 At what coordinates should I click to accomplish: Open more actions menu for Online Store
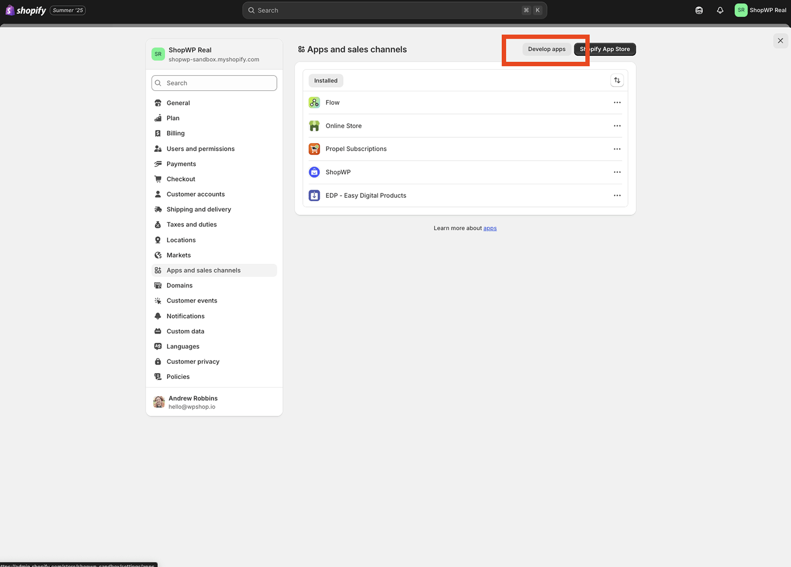click(x=617, y=126)
